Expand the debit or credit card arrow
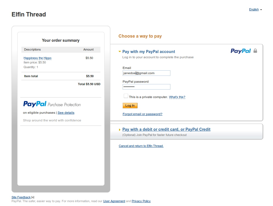The width and height of the screenshot is (273, 206). 120,130
